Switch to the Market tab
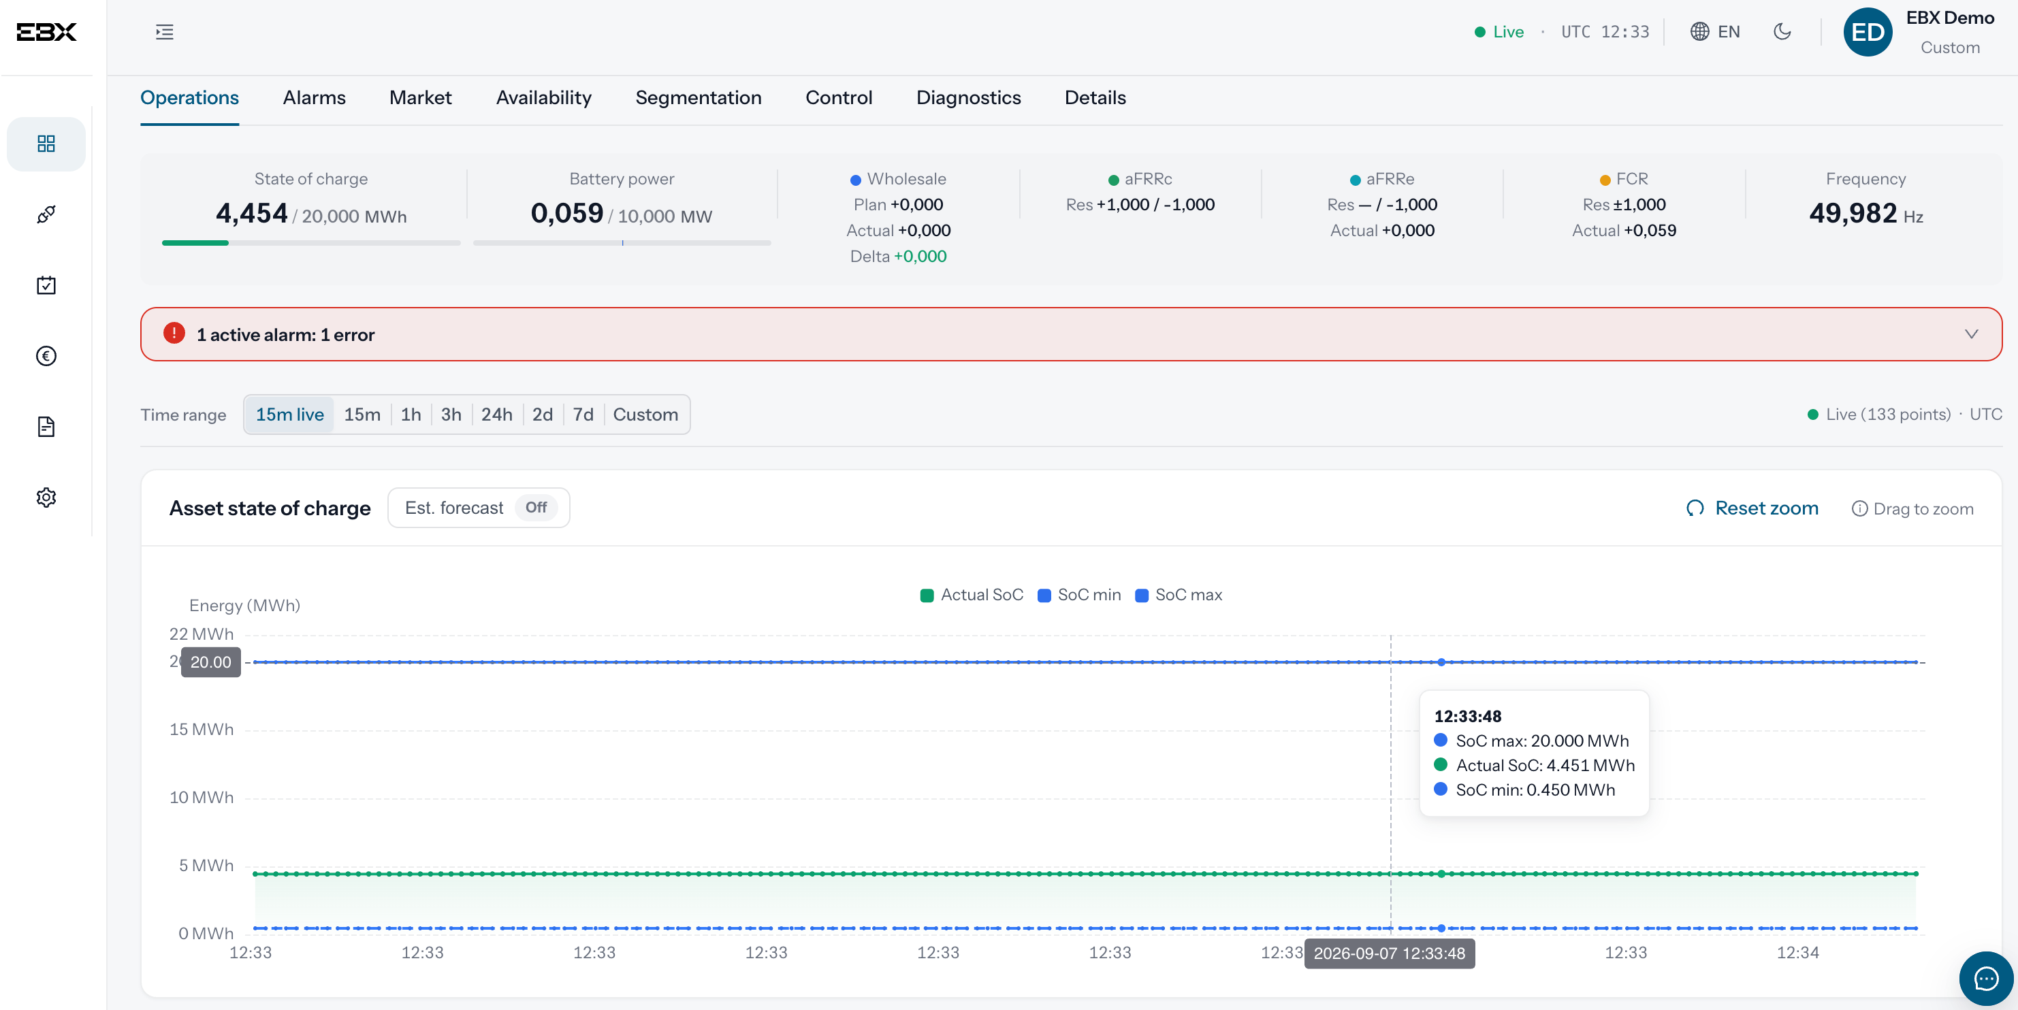 pos(421,98)
